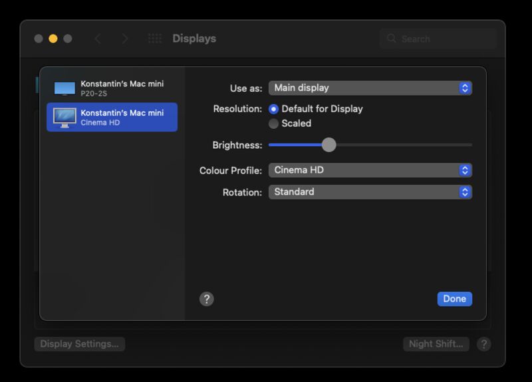Screen dimensions: 532x382
Task: Go forward with the right chevron
Action: [124, 39]
